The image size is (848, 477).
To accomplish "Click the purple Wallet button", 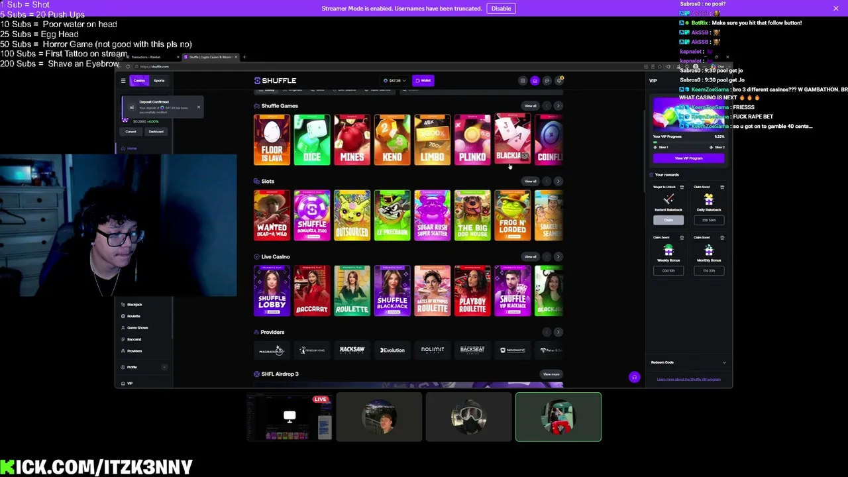I will coord(423,81).
